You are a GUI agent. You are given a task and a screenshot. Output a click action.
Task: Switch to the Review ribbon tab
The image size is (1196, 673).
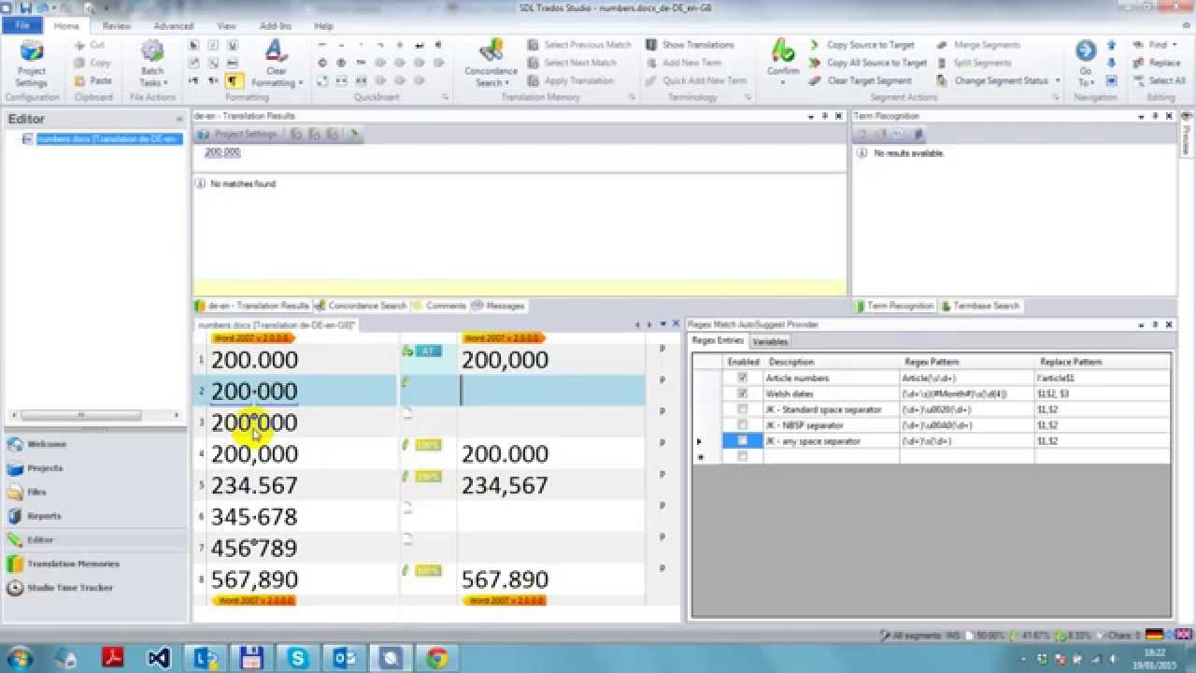pos(116,26)
